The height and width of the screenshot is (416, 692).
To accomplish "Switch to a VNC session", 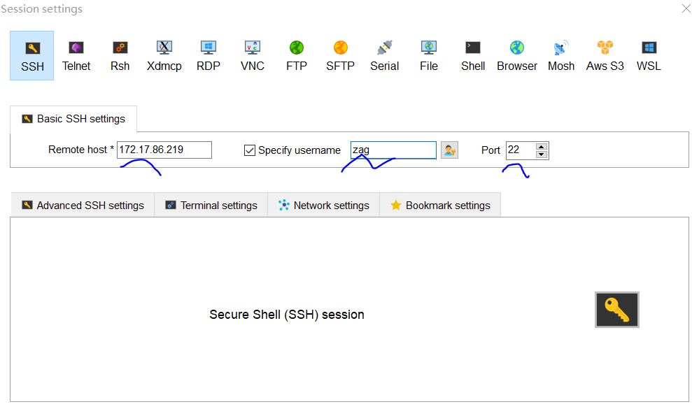I will tap(252, 55).
